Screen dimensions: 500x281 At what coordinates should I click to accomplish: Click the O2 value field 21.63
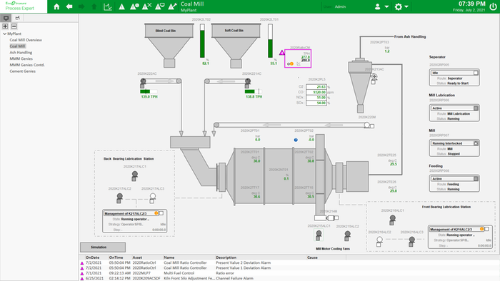(316, 87)
